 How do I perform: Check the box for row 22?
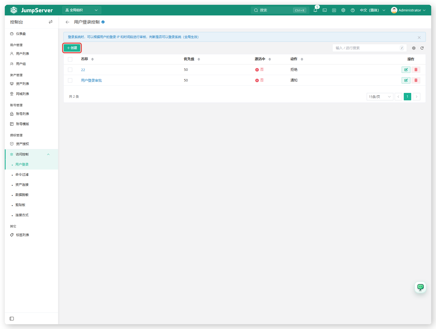click(x=70, y=70)
